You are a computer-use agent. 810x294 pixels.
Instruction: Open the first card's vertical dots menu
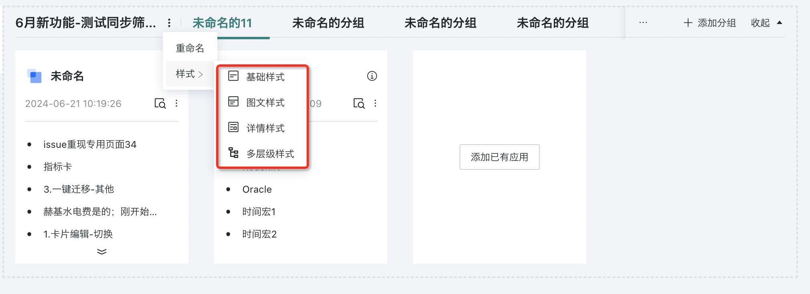point(176,103)
